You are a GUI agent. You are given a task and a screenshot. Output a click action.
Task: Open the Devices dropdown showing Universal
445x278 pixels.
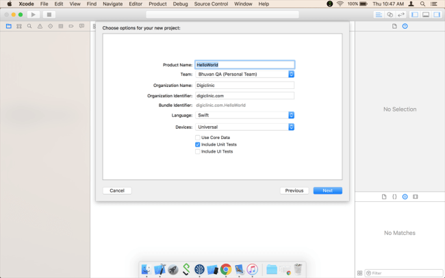pyautogui.click(x=244, y=127)
